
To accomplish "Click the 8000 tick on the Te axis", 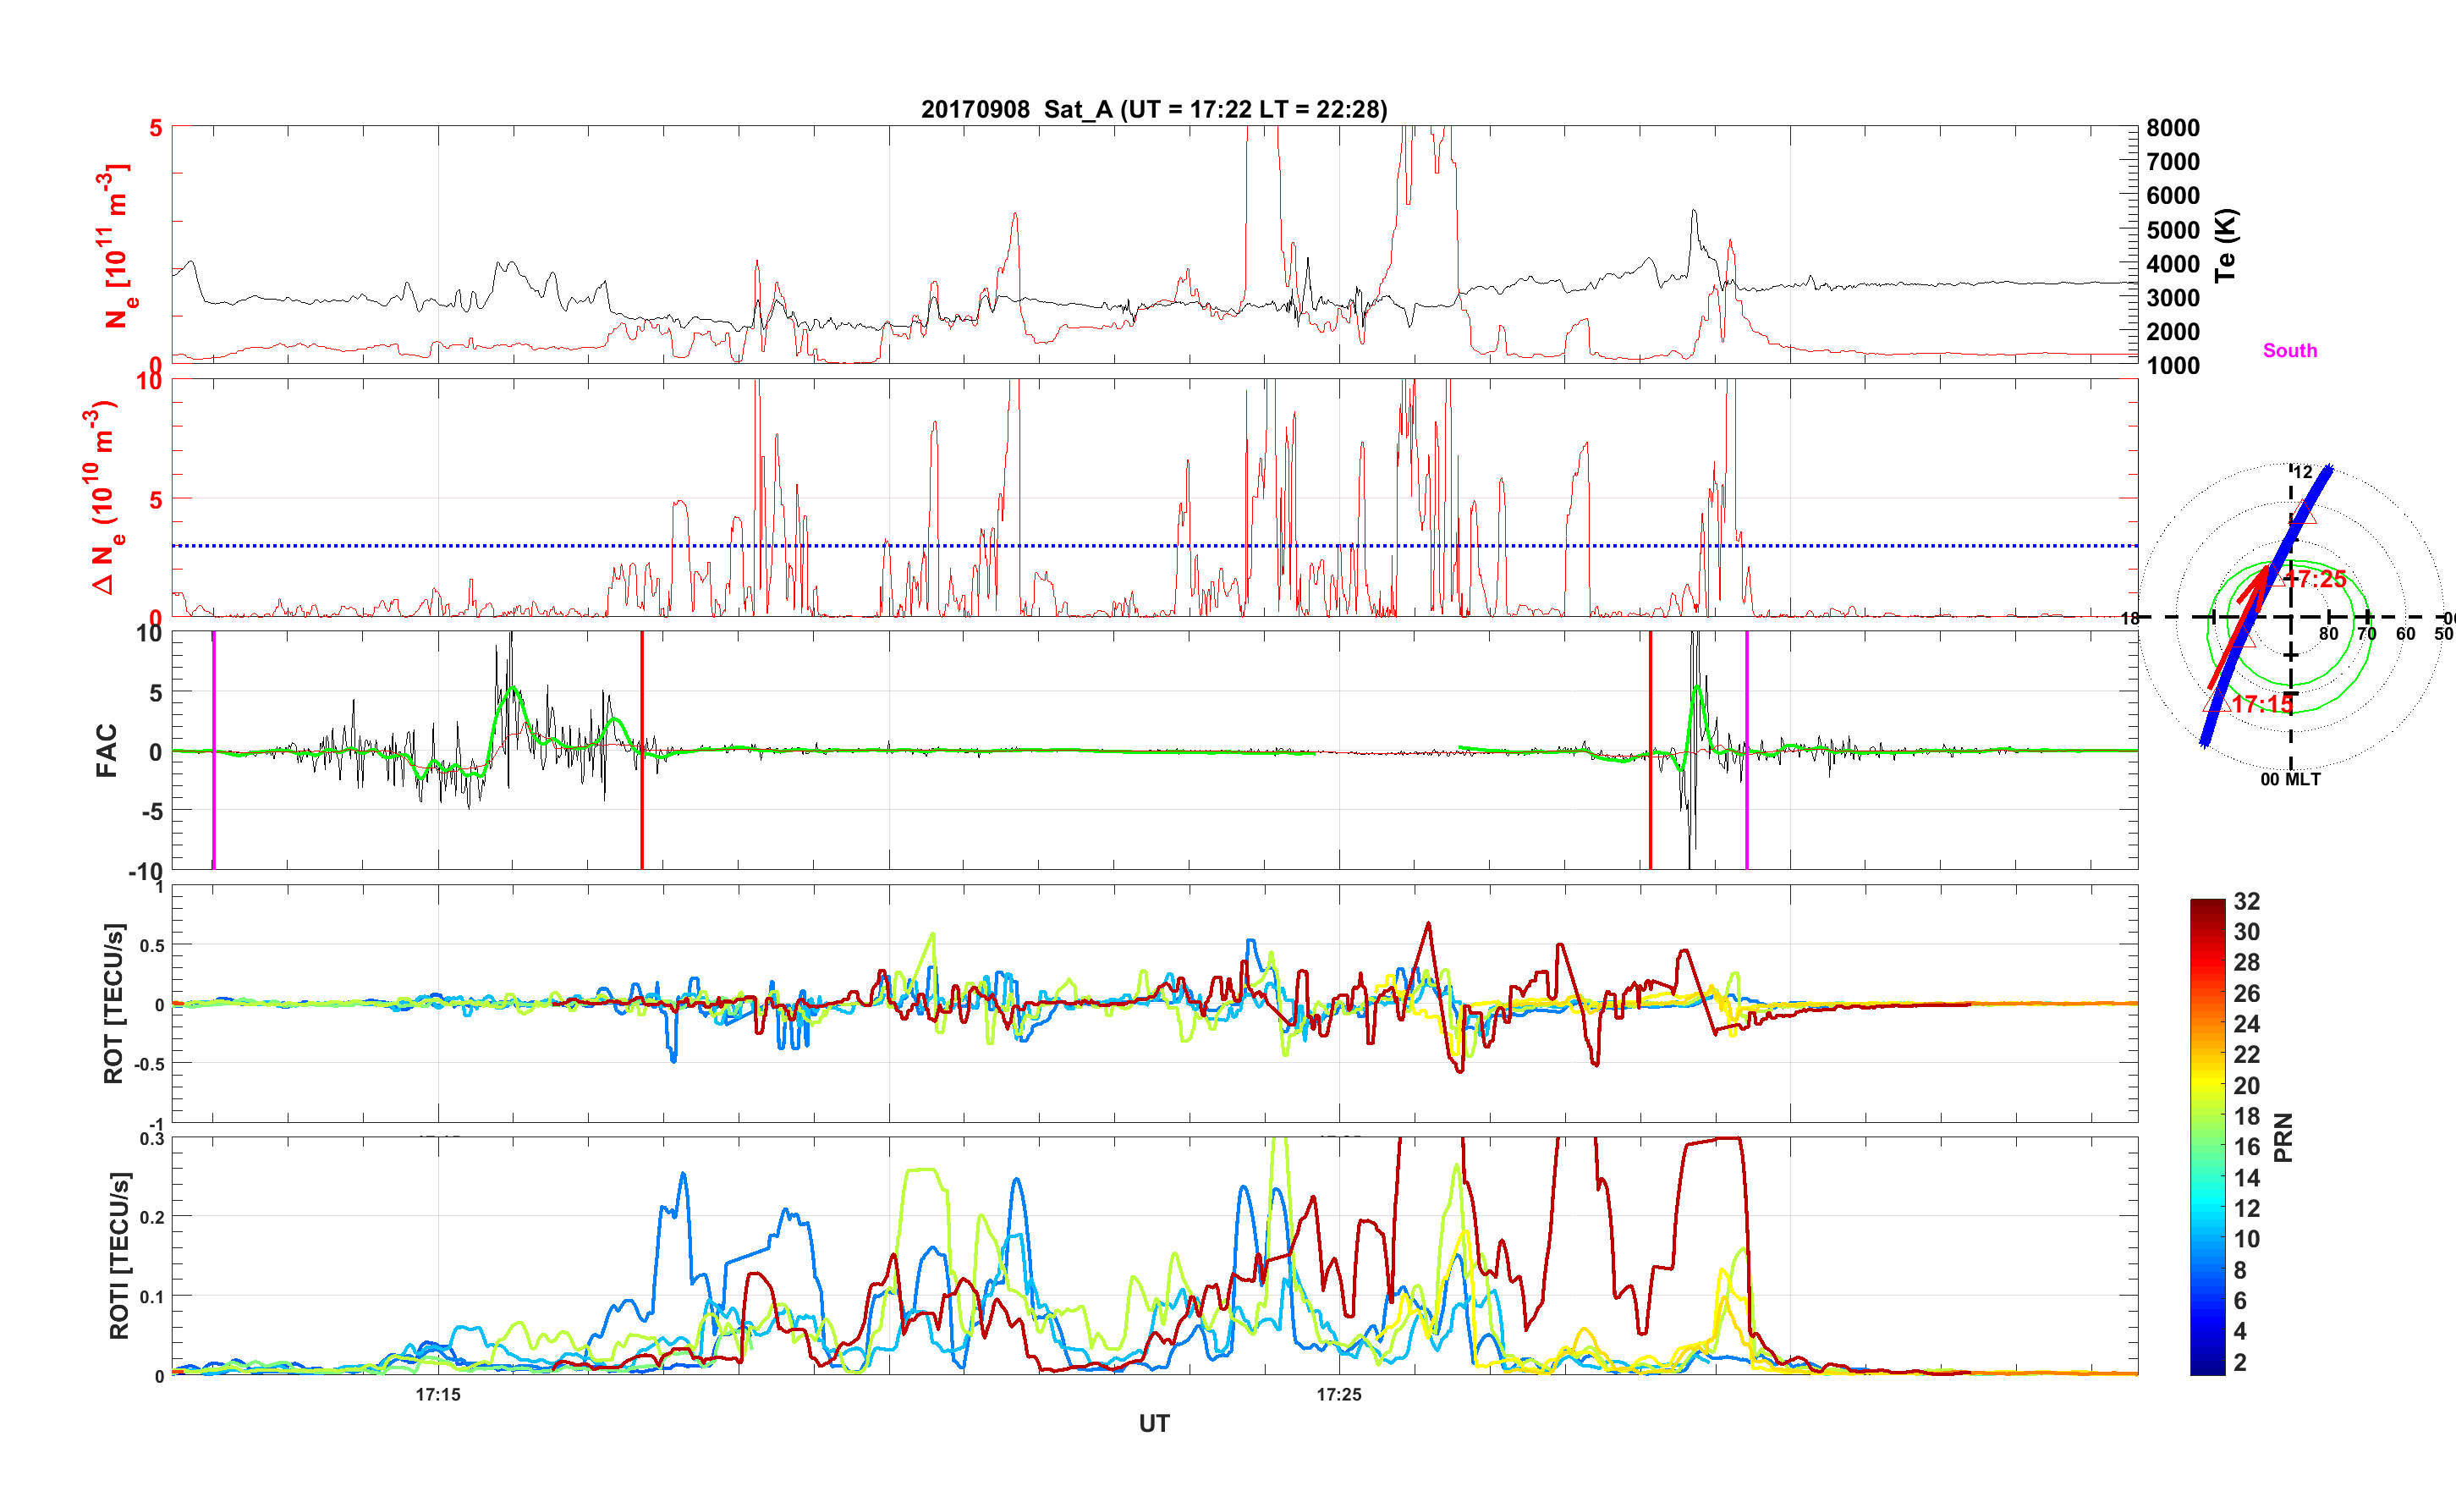I will point(2173,128).
